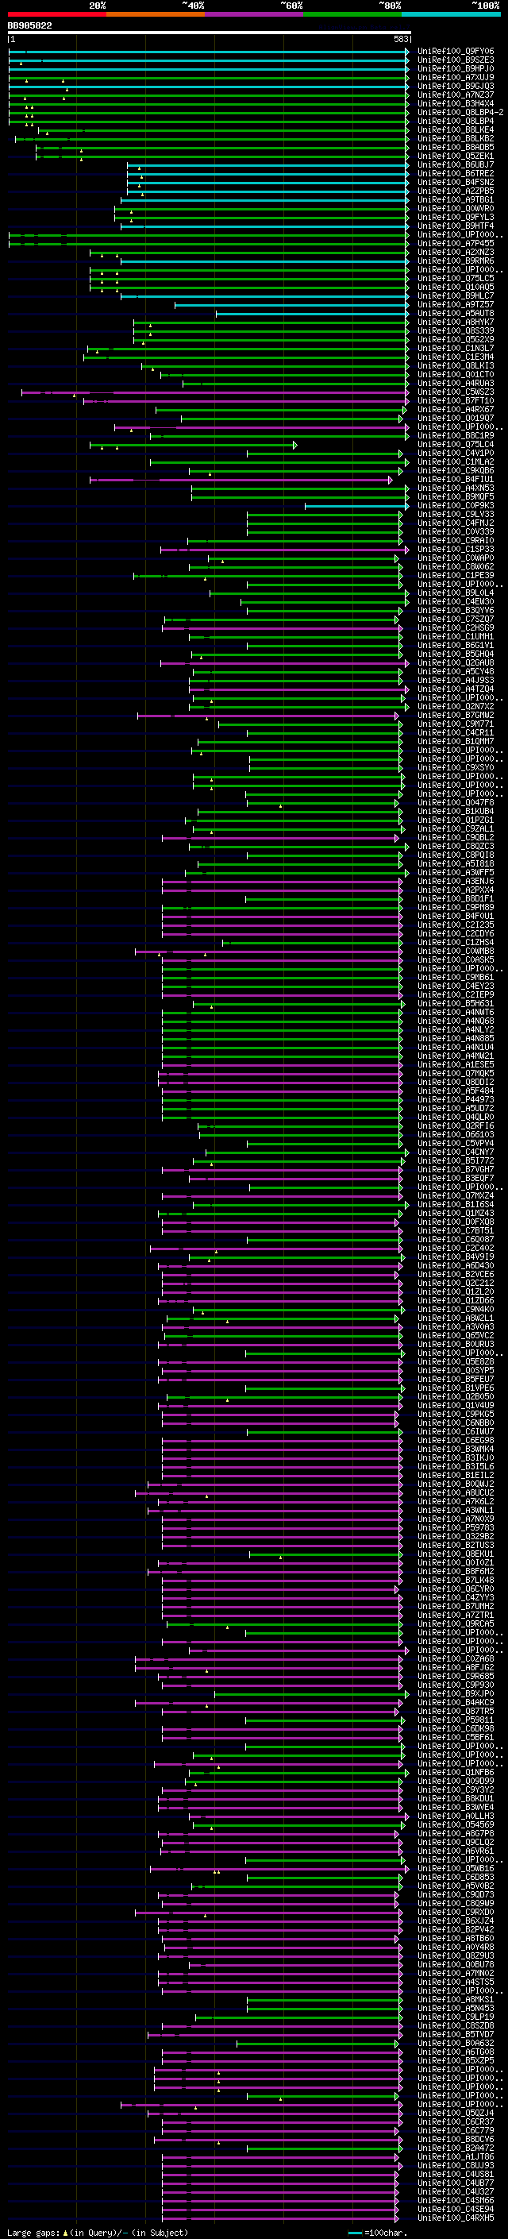The height and width of the screenshot is (2239, 508).
Task: Select hit label UniRef100_B6UBJ7
Action: [455, 165]
